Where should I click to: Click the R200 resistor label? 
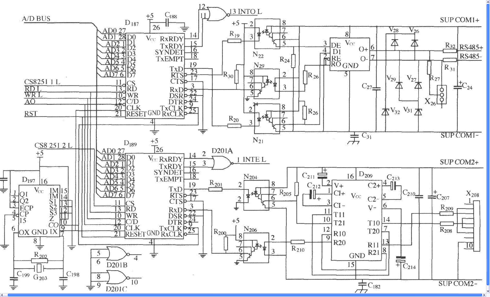click(220, 232)
